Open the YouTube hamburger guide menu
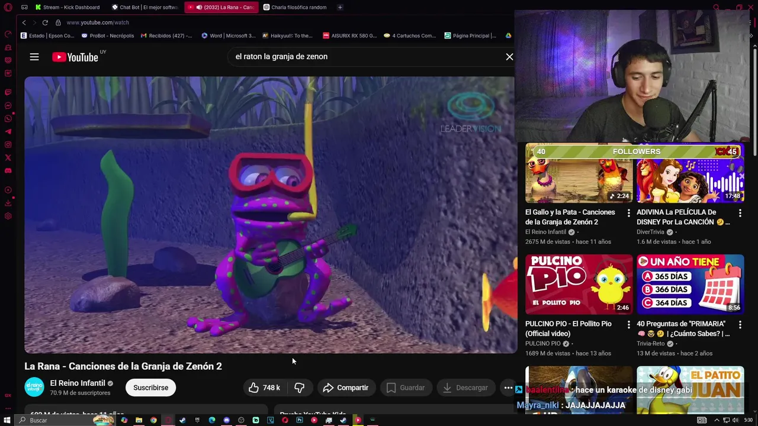The width and height of the screenshot is (758, 426). [x=34, y=57]
